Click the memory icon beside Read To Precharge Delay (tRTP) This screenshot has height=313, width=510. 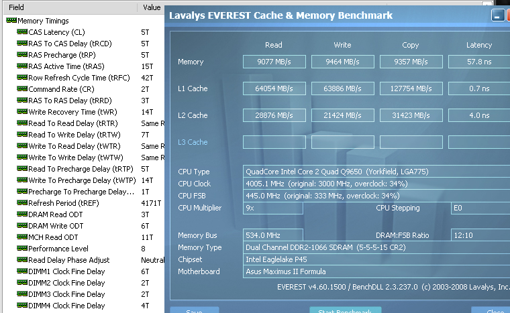tap(22, 168)
